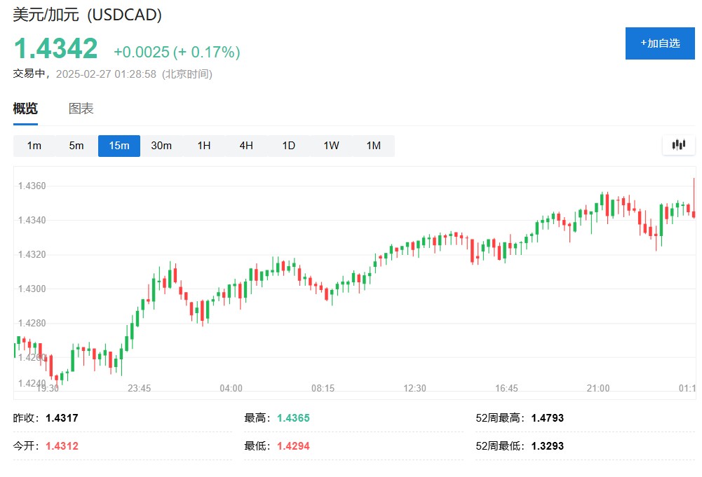Click the current price 1.4342

[56, 48]
